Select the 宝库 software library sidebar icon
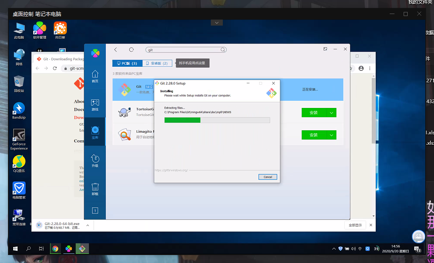The width and height of the screenshot is (434, 263). [95, 132]
